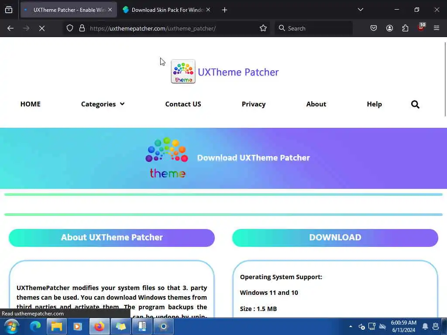This screenshot has width=447, height=335.
Task: Select the UXTheme Patcher tab
Action: (69, 10)
